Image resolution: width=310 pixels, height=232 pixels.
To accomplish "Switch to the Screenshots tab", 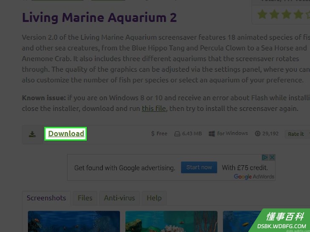I will pos(46,198).
